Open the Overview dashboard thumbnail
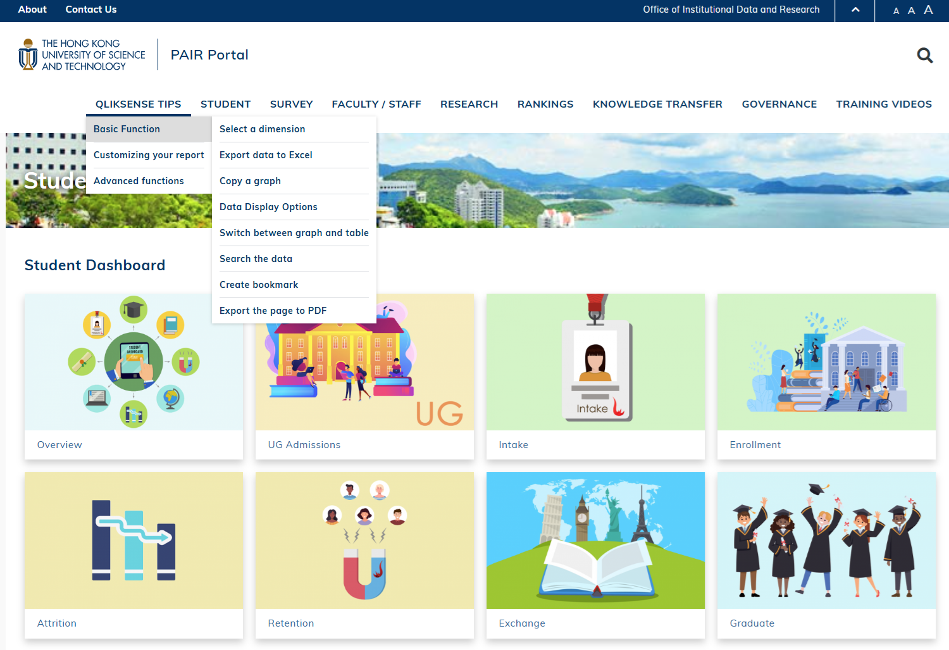Viewport: 949px width, 650px height. pyautogui.click(x=133, y=362)
